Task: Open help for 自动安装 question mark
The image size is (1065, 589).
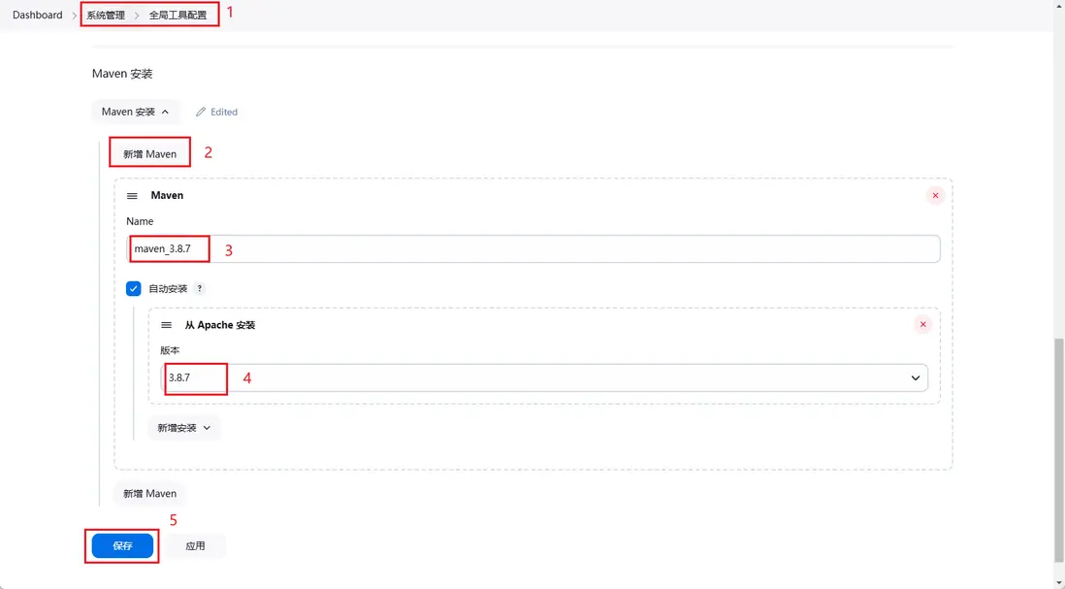Action: 200,289
